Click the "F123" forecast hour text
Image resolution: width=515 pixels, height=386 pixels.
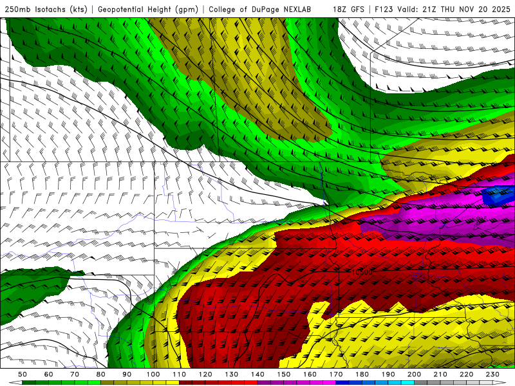click(x=384, y=9)
